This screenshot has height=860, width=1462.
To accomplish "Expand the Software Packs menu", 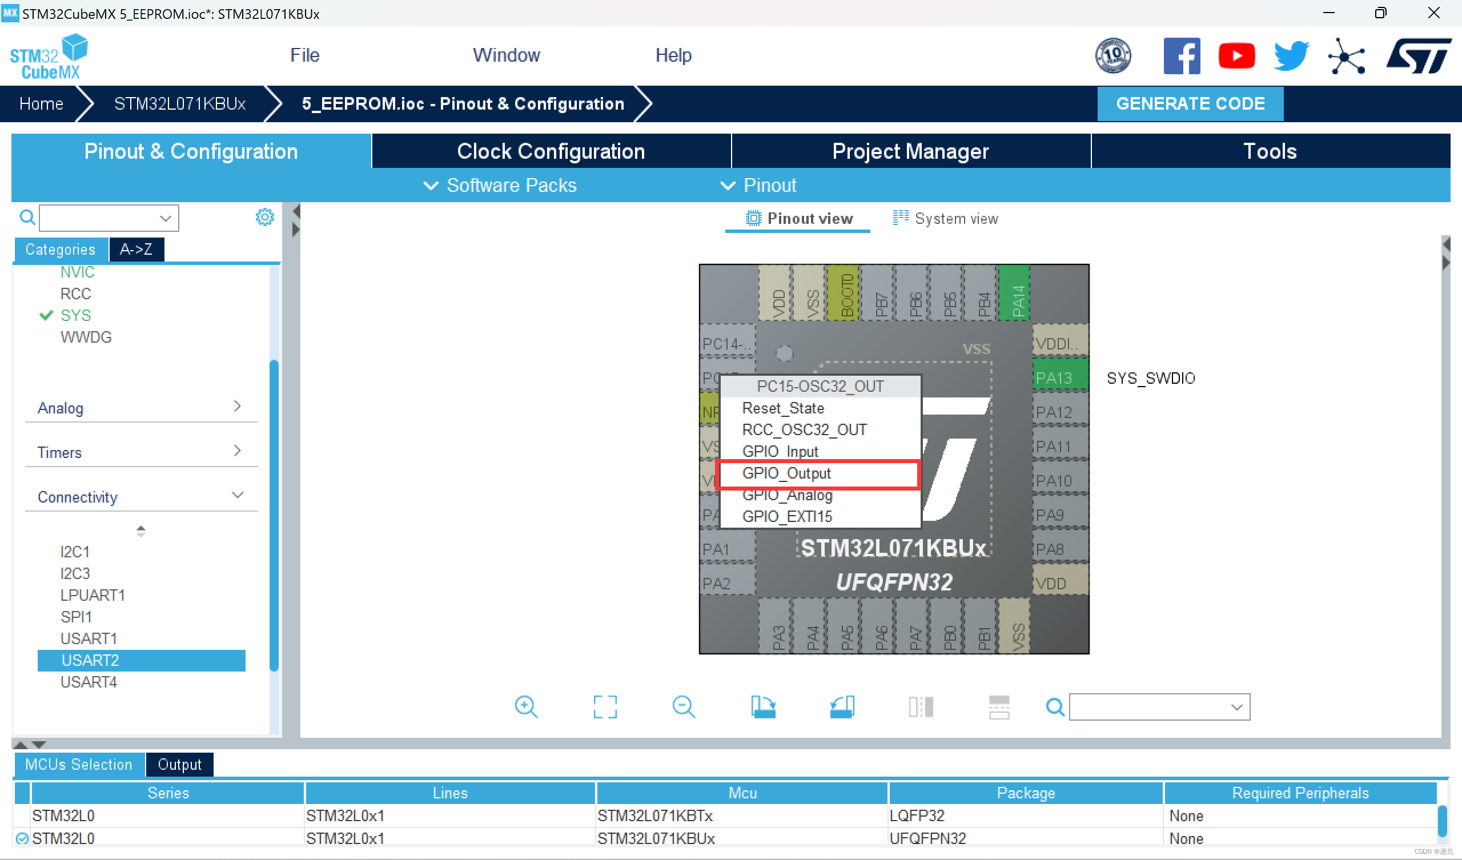I will 500,185.
